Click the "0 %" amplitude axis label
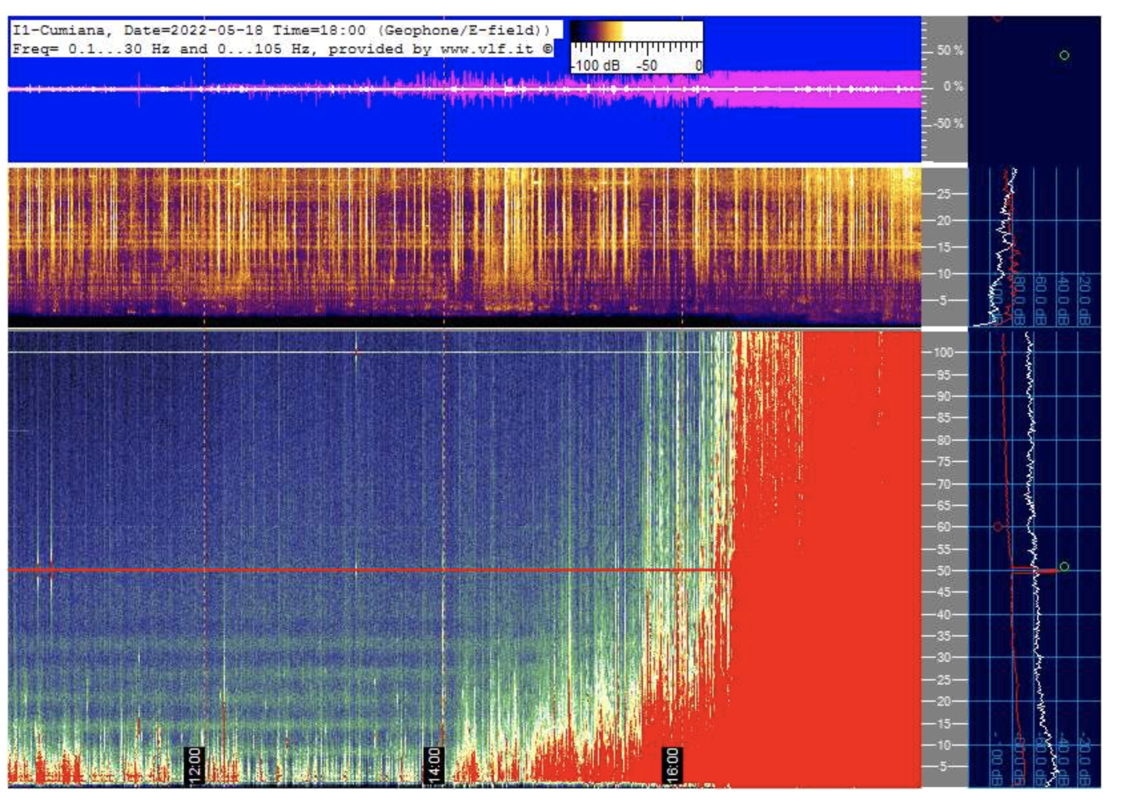 pos(953,87)
